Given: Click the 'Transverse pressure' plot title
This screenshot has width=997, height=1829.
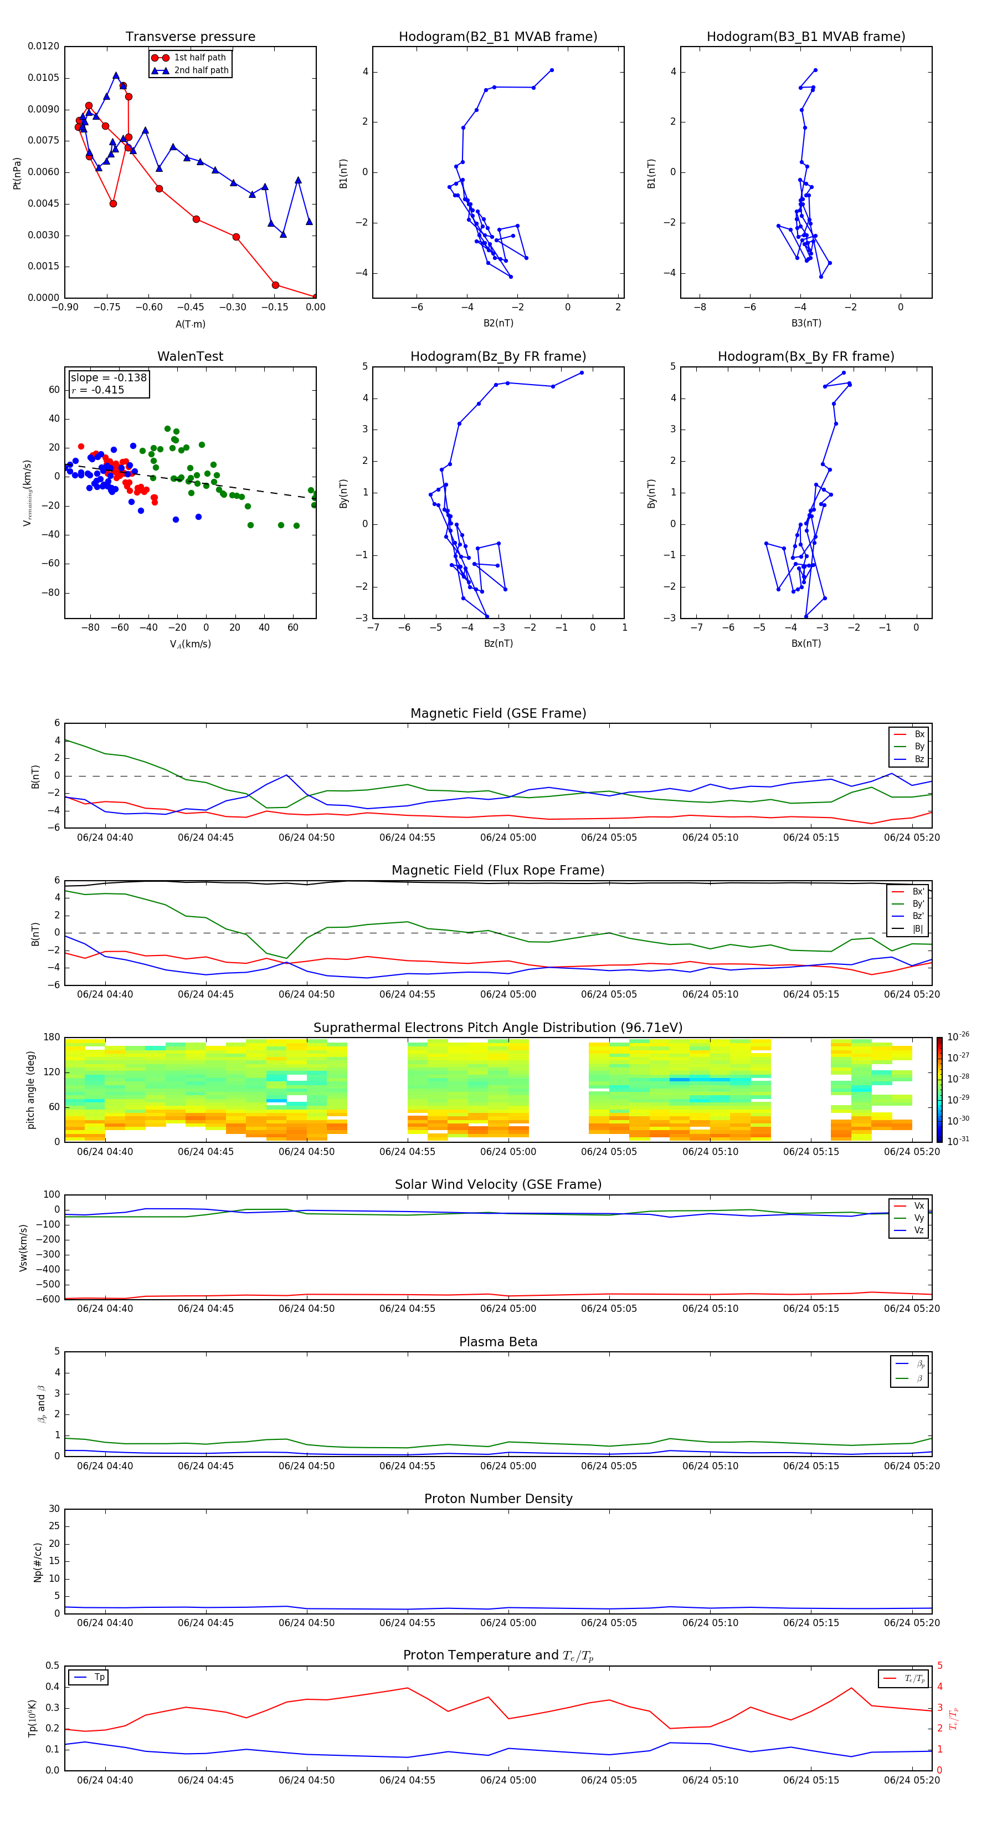Looking at the screenshot, I should [x=190, y=37].
